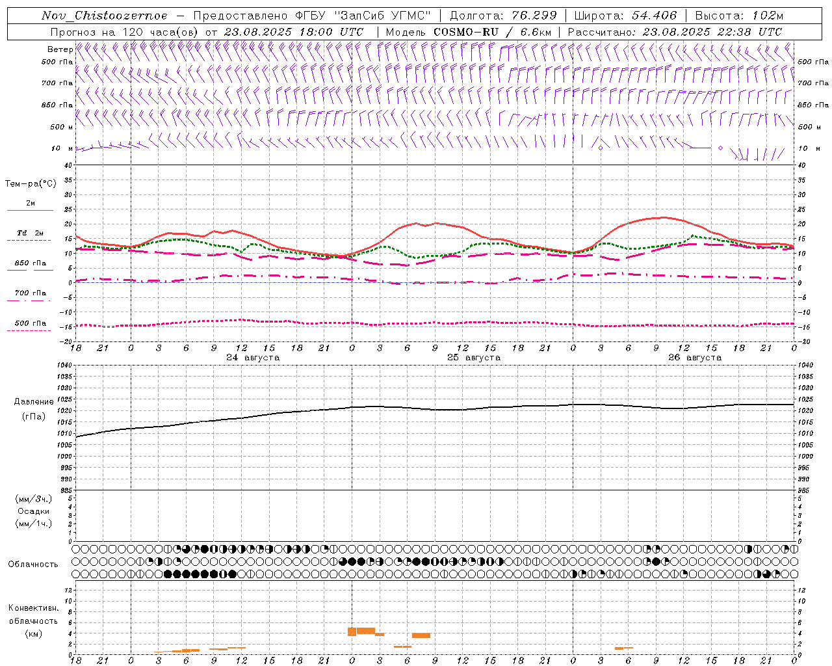Click the Облачность row label
This screenshot has height=666, width=832.
pyautogui.click(x=33, y=565)
